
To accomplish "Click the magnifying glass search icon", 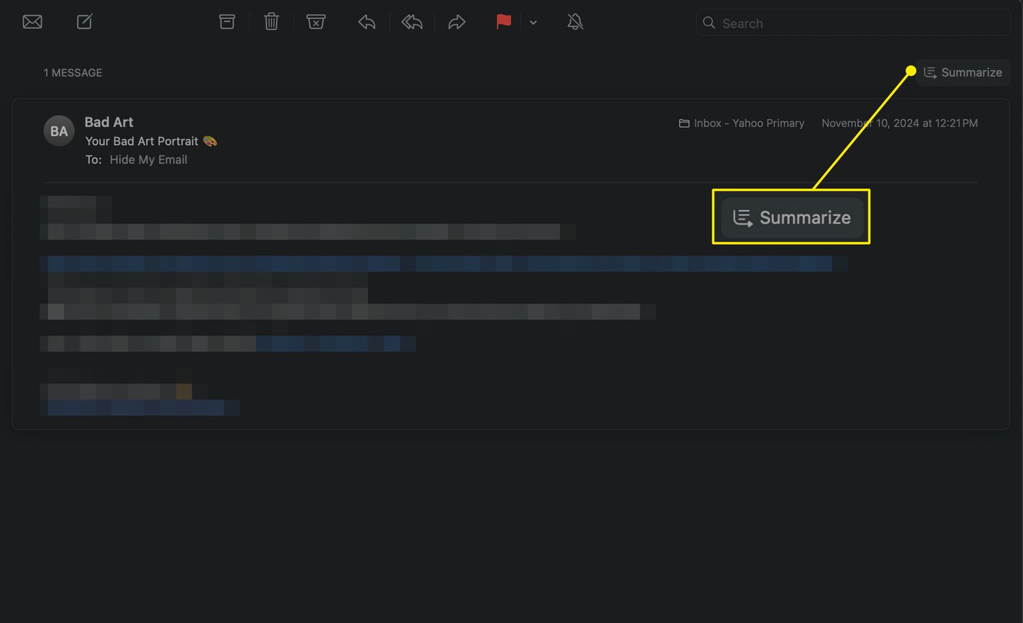I will coord(709,22).
